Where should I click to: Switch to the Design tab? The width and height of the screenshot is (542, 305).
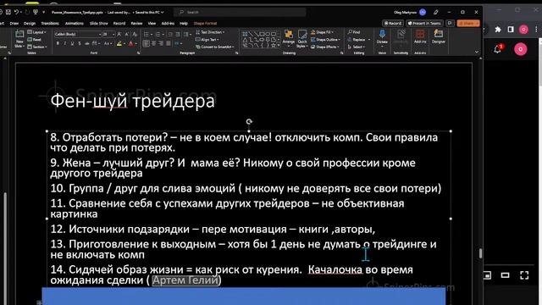click(30, 24)
